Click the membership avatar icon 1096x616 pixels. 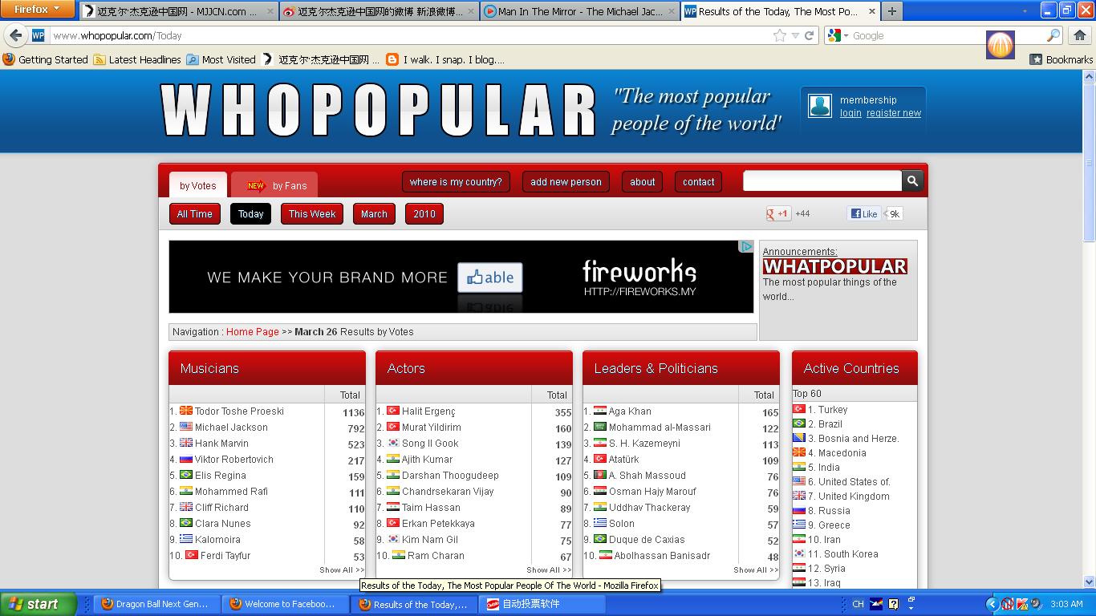point(819,106)
